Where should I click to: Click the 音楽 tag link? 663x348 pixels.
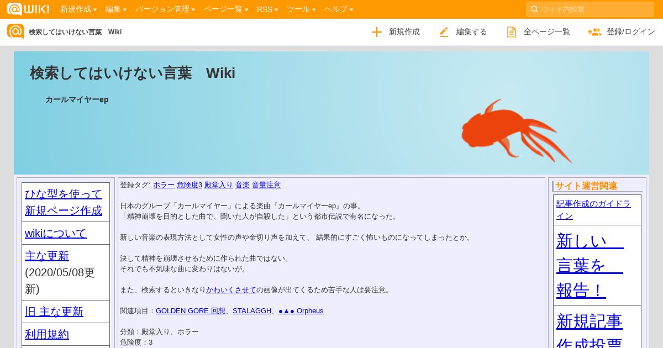point(243,185)
